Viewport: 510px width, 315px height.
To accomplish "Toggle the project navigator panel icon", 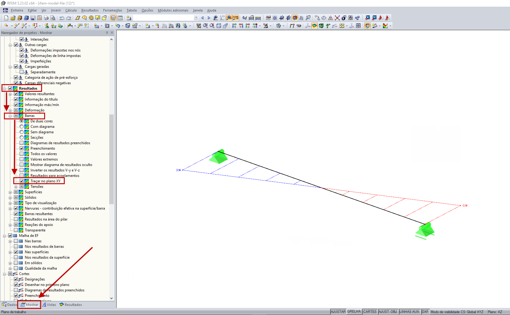I will (x=113, y=18).
